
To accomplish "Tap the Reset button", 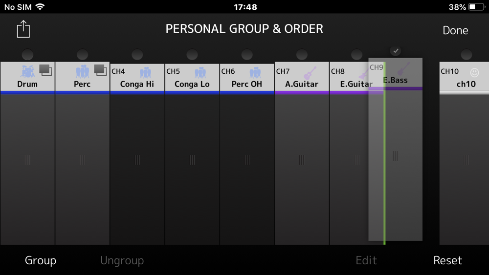I will coord(447,260).
